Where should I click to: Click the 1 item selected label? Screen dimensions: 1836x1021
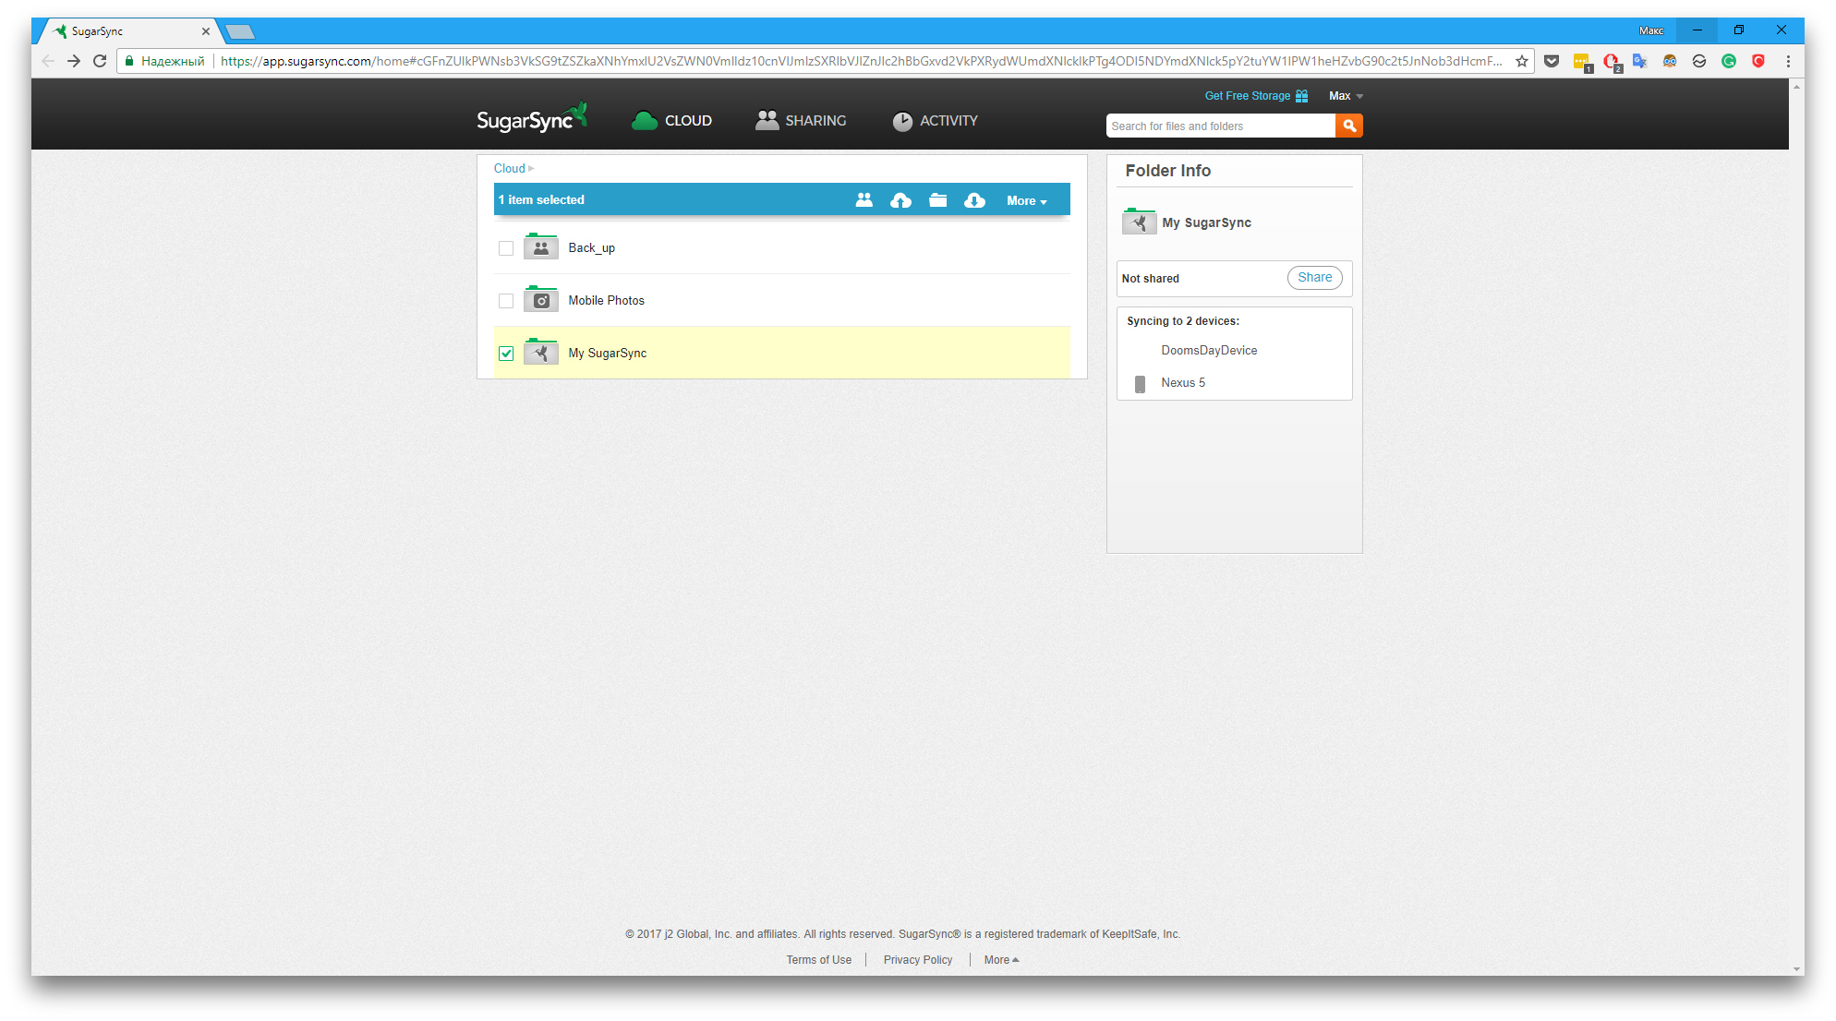pos(541,200)
